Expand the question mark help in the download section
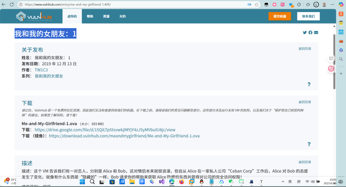The height and width of the screenshot is (187, 346). (309, 144)
